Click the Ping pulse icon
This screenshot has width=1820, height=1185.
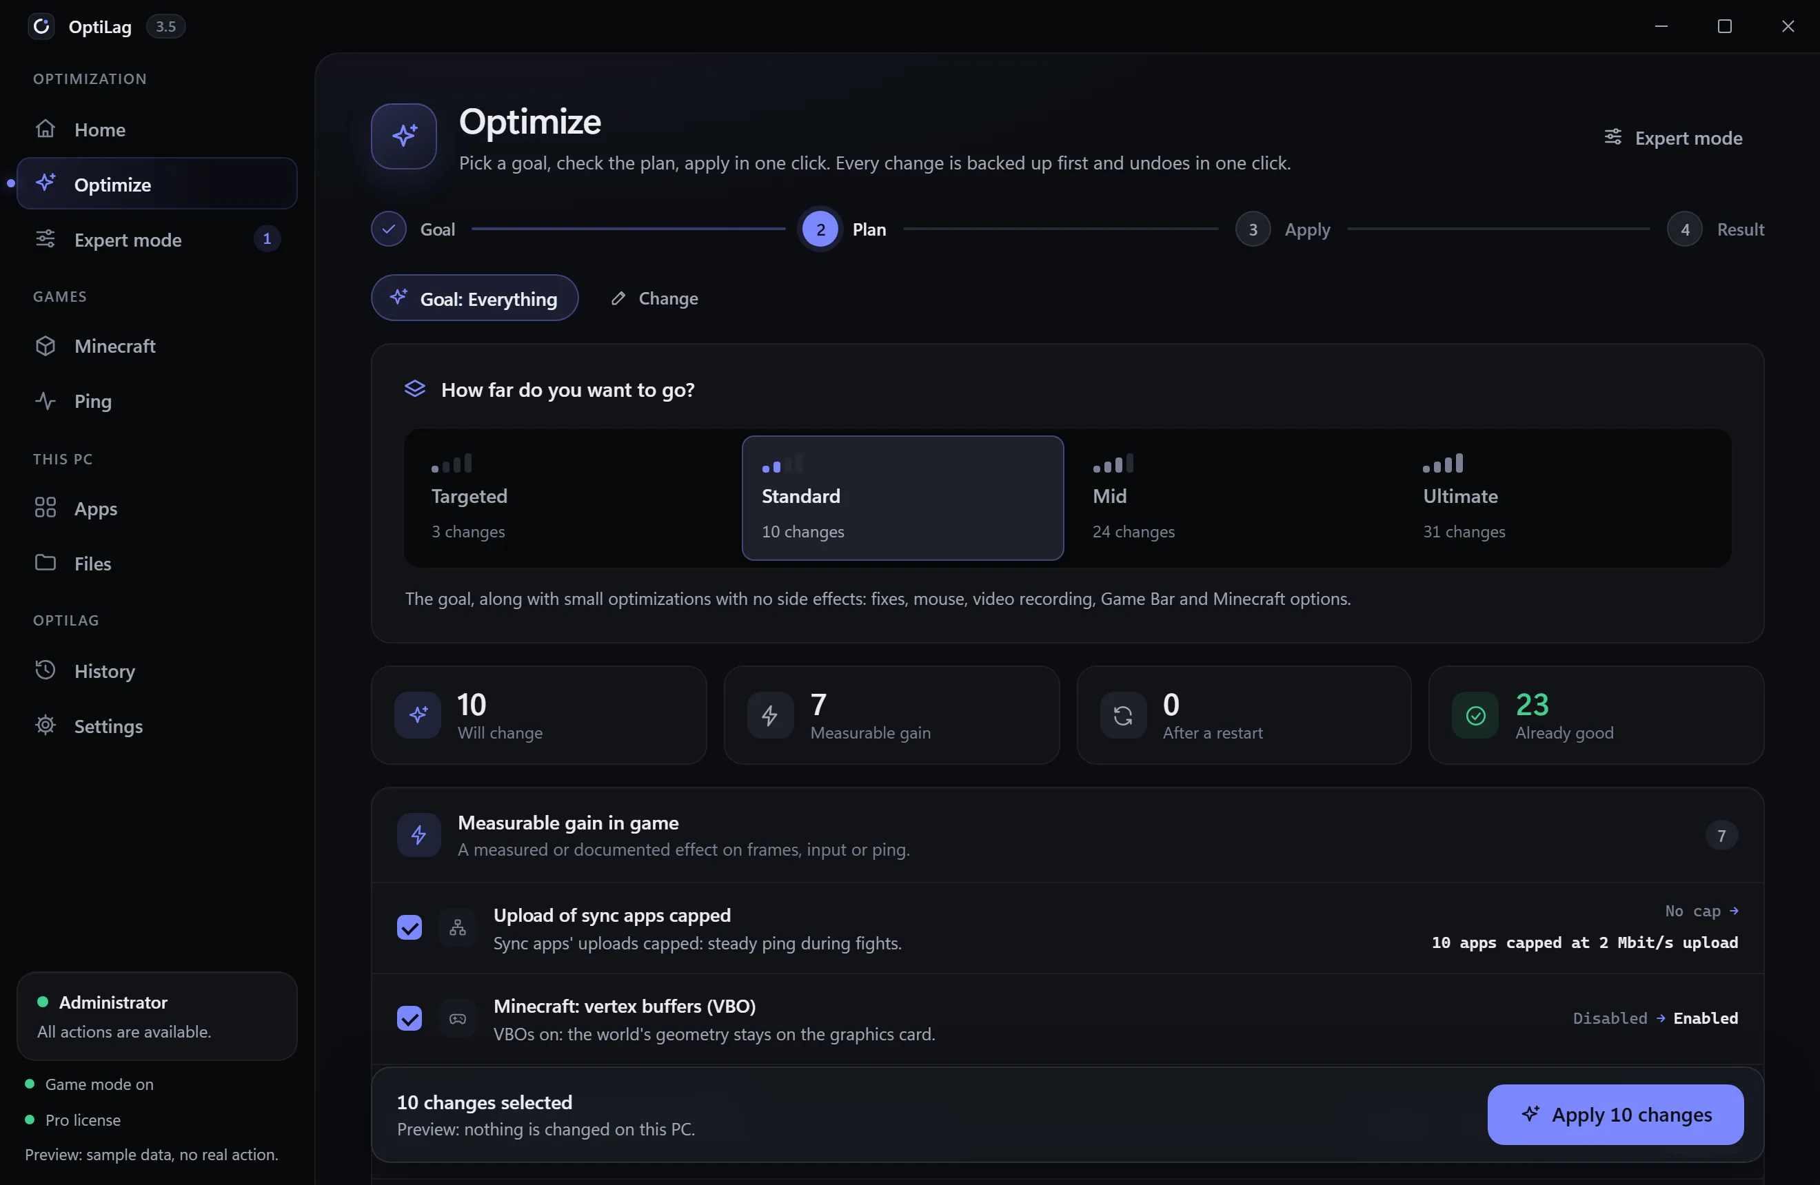45,400
